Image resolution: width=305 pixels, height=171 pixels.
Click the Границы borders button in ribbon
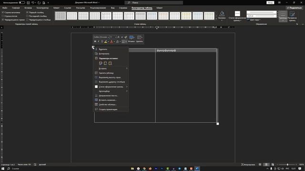tap(283, 16)
